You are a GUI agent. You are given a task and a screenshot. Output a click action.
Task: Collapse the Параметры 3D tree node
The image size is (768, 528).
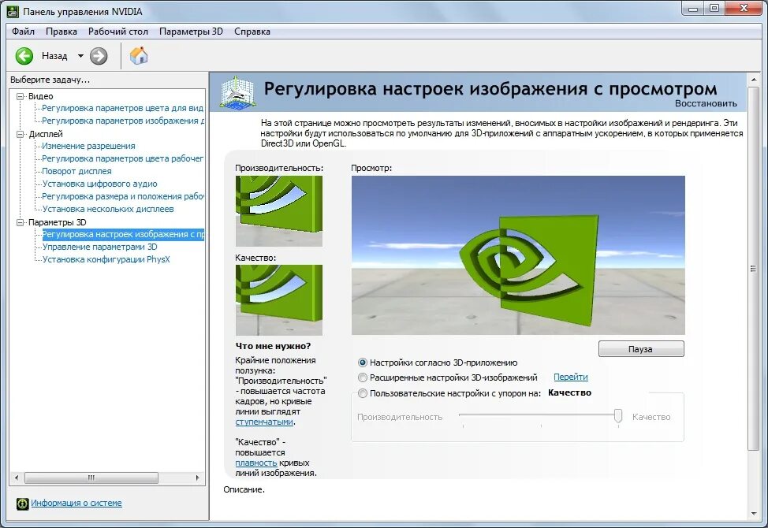(x=20, y=223)
